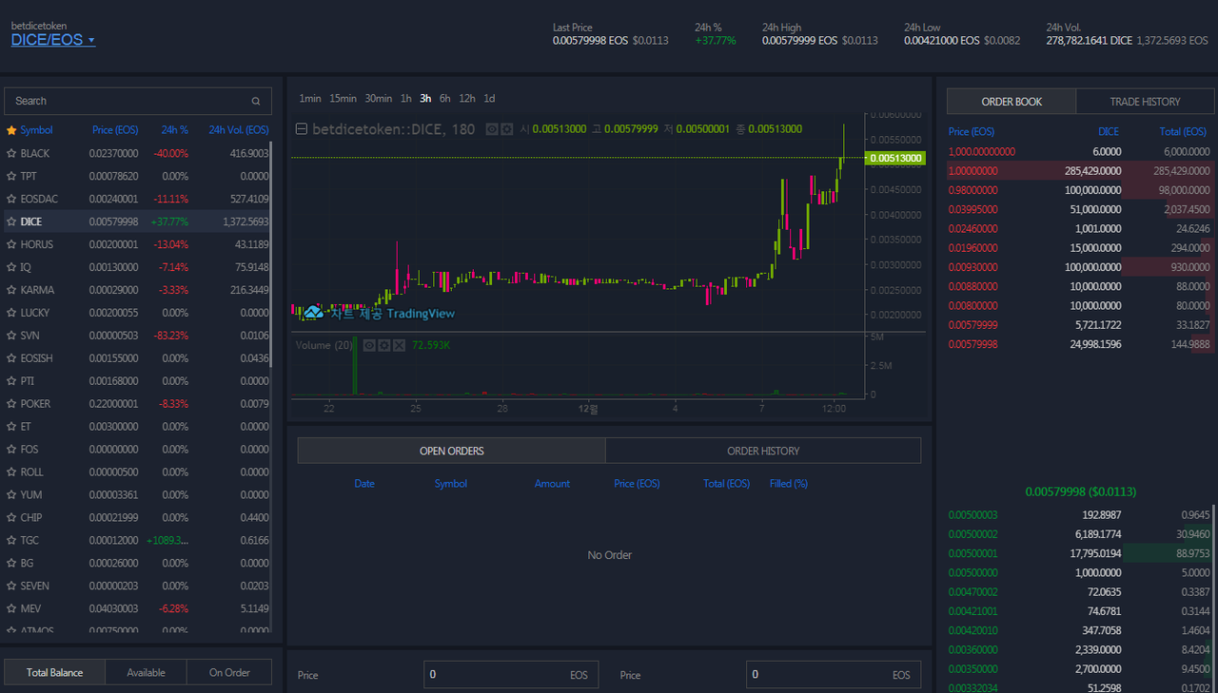
Task: Sort the token list by Price (EOS)
Action: tap(115, 130)
